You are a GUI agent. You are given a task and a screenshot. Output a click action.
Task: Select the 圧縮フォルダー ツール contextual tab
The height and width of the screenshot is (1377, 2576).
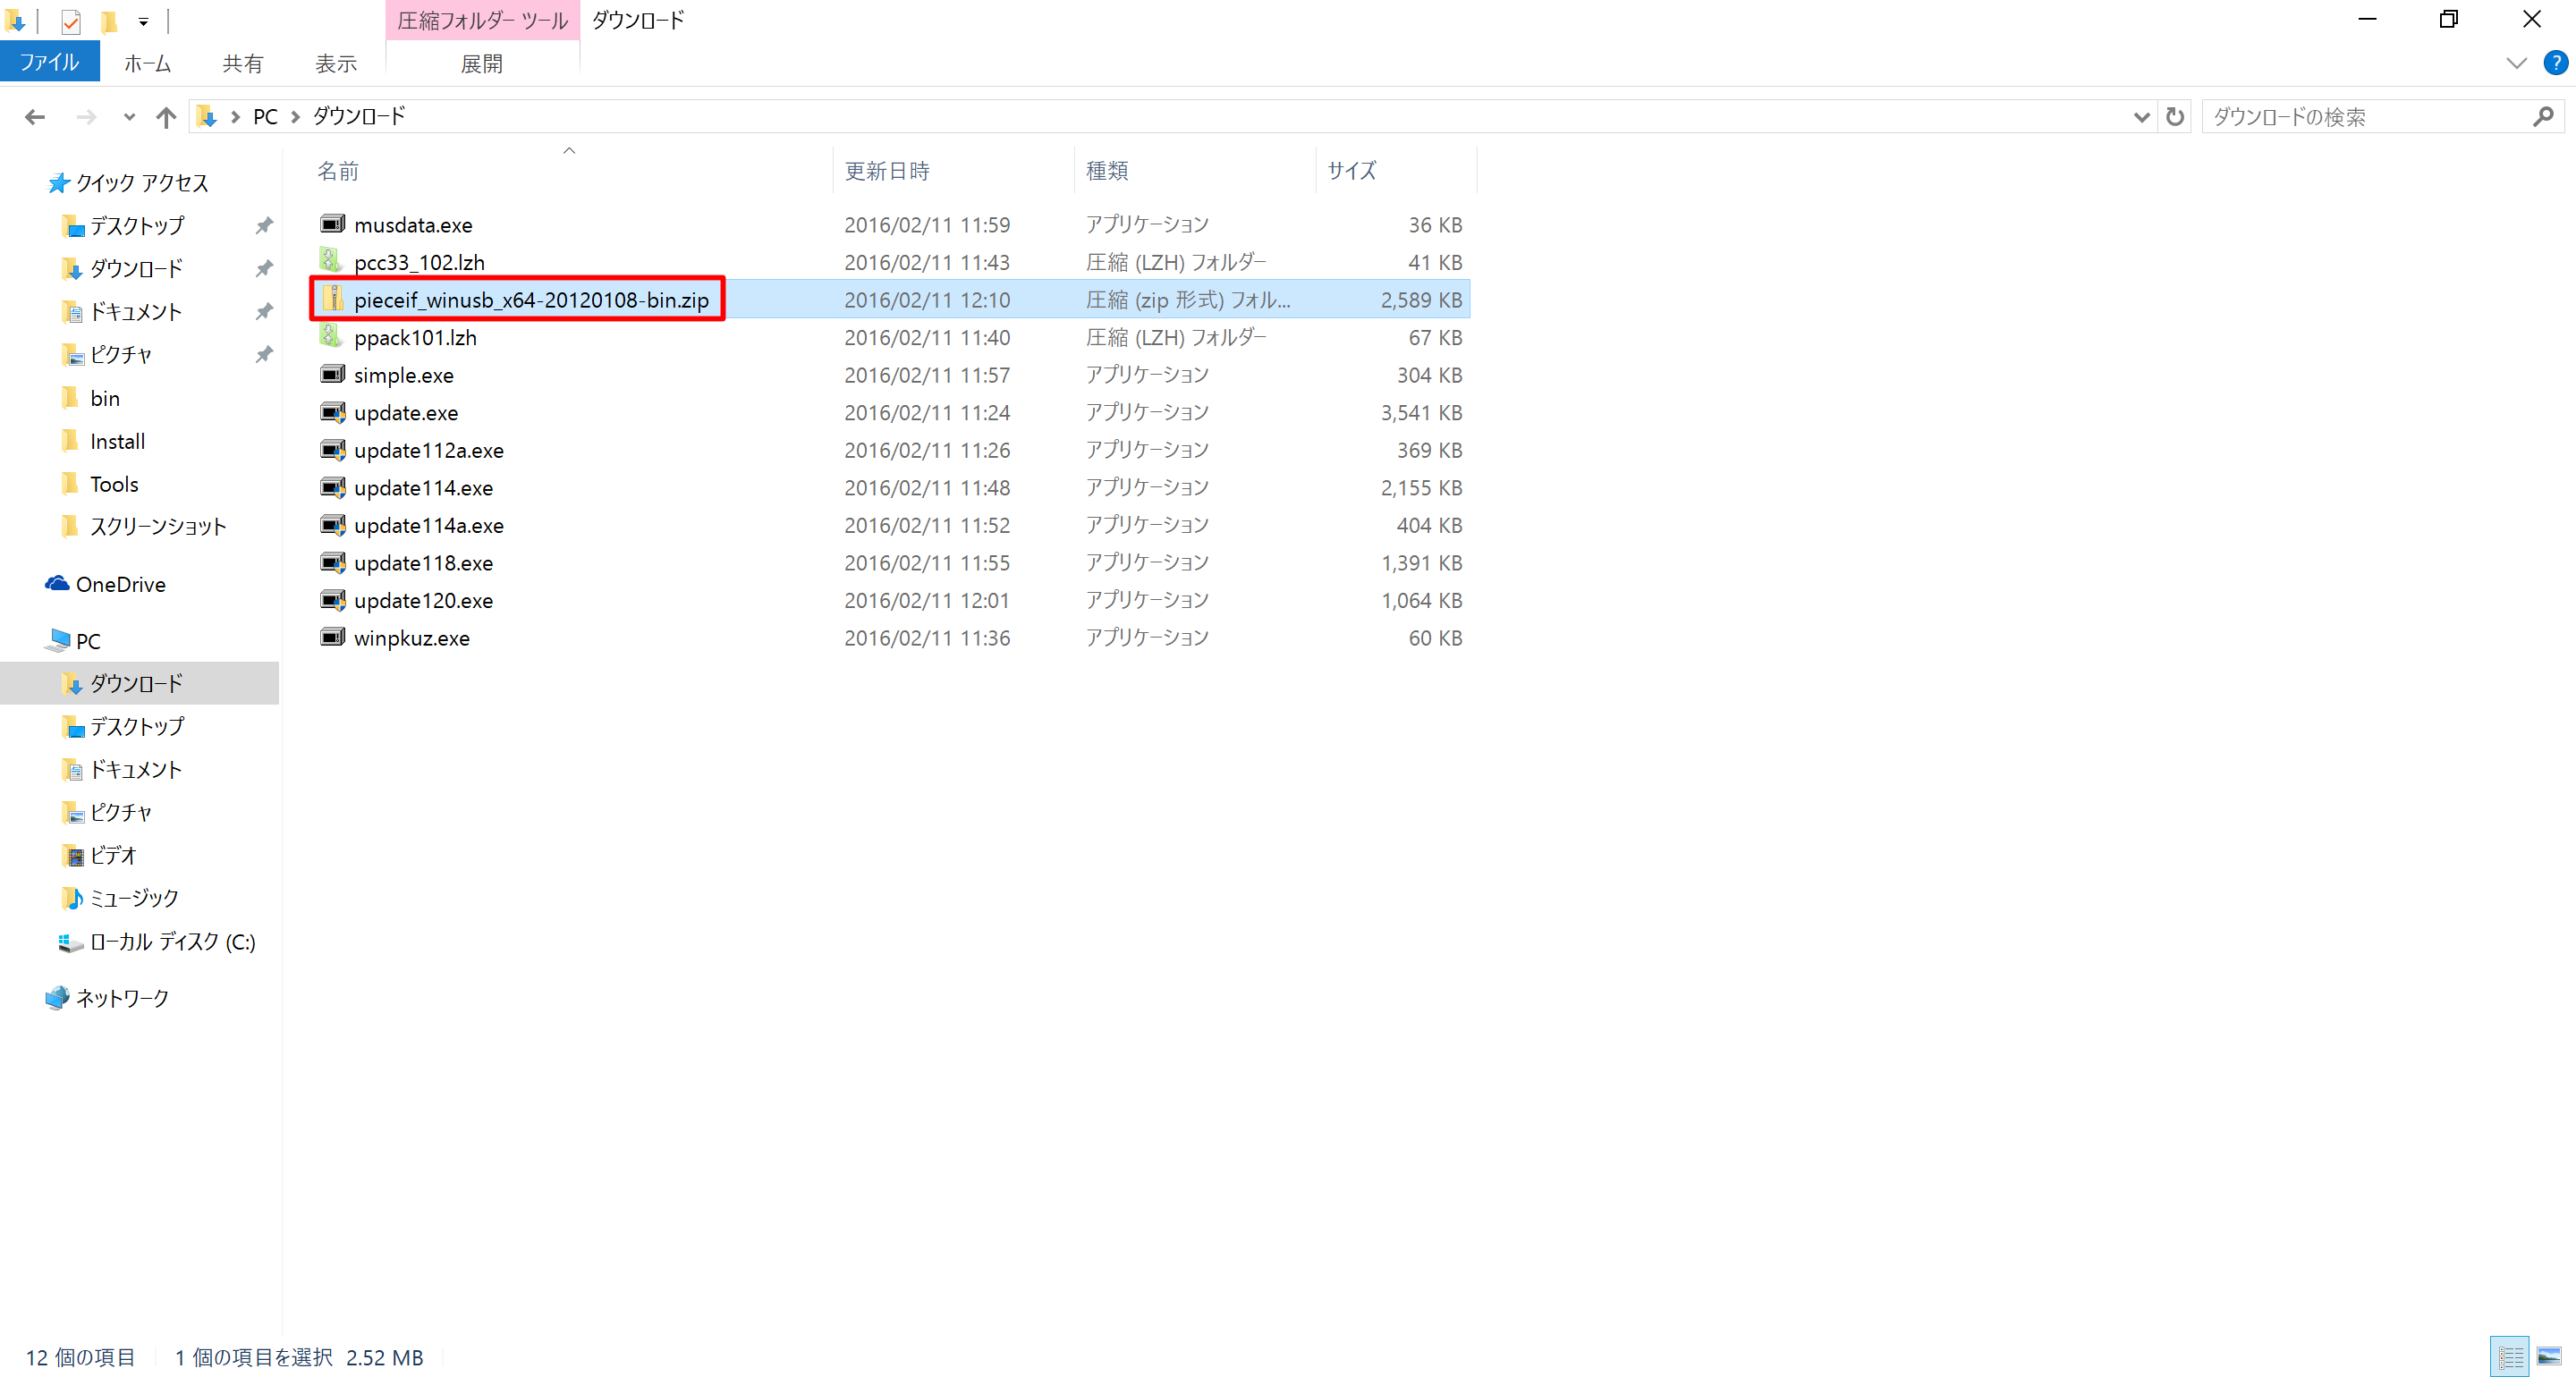click(x=482, y=20)
